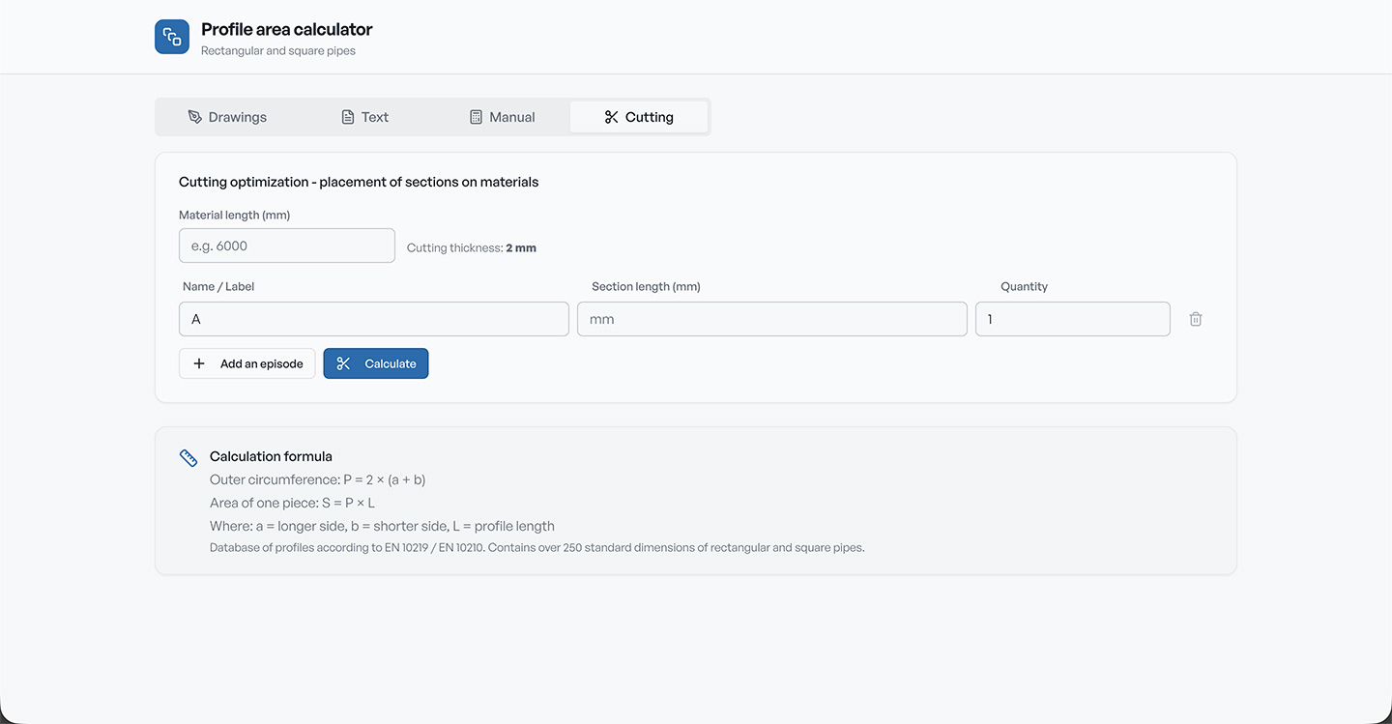The height and width of the screenshot is (724, 1392).
Task: Click the EN 10219 / EN 10210 database note
Action: (537, 547)
